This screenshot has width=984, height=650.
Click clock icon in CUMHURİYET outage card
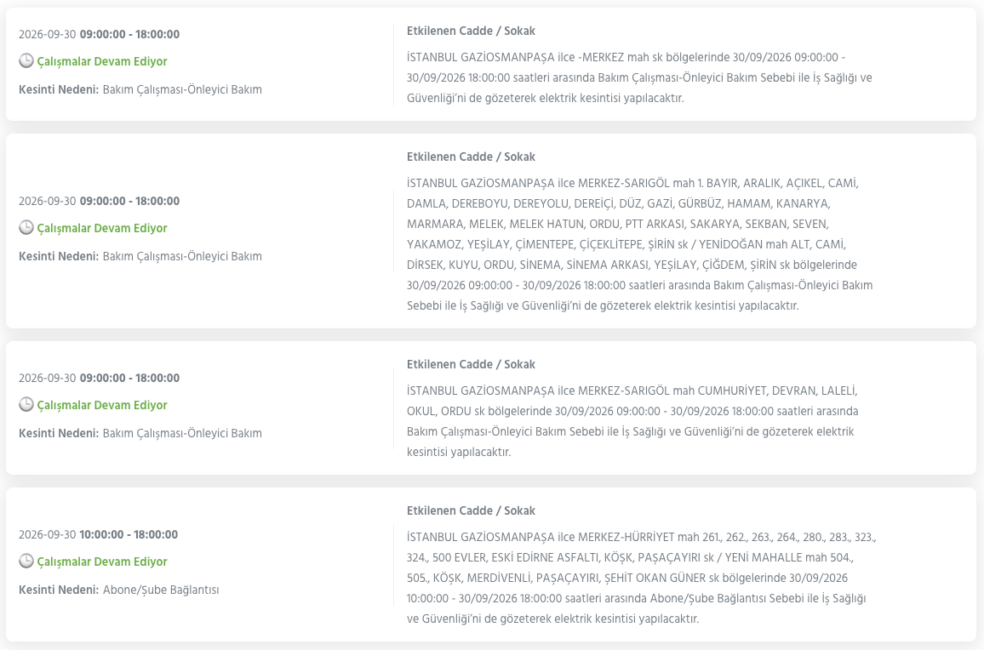26,405
